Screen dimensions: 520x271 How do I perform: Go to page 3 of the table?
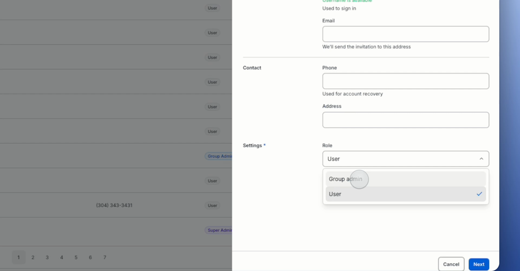(47, 257)
